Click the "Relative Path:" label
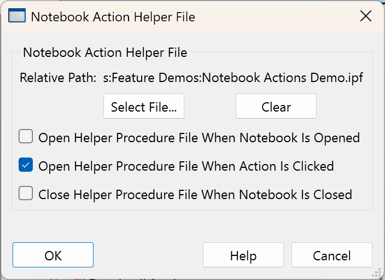Screen dimensions: 385x280 pyautogui.click(x=58, y=78)
